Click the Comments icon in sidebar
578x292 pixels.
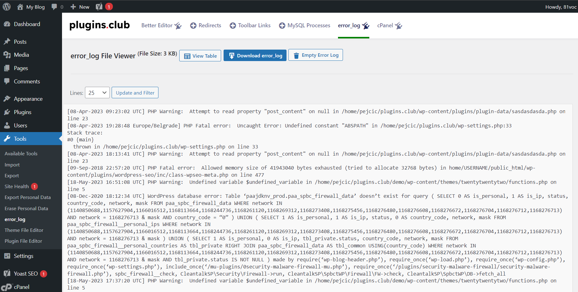[7, 82]
